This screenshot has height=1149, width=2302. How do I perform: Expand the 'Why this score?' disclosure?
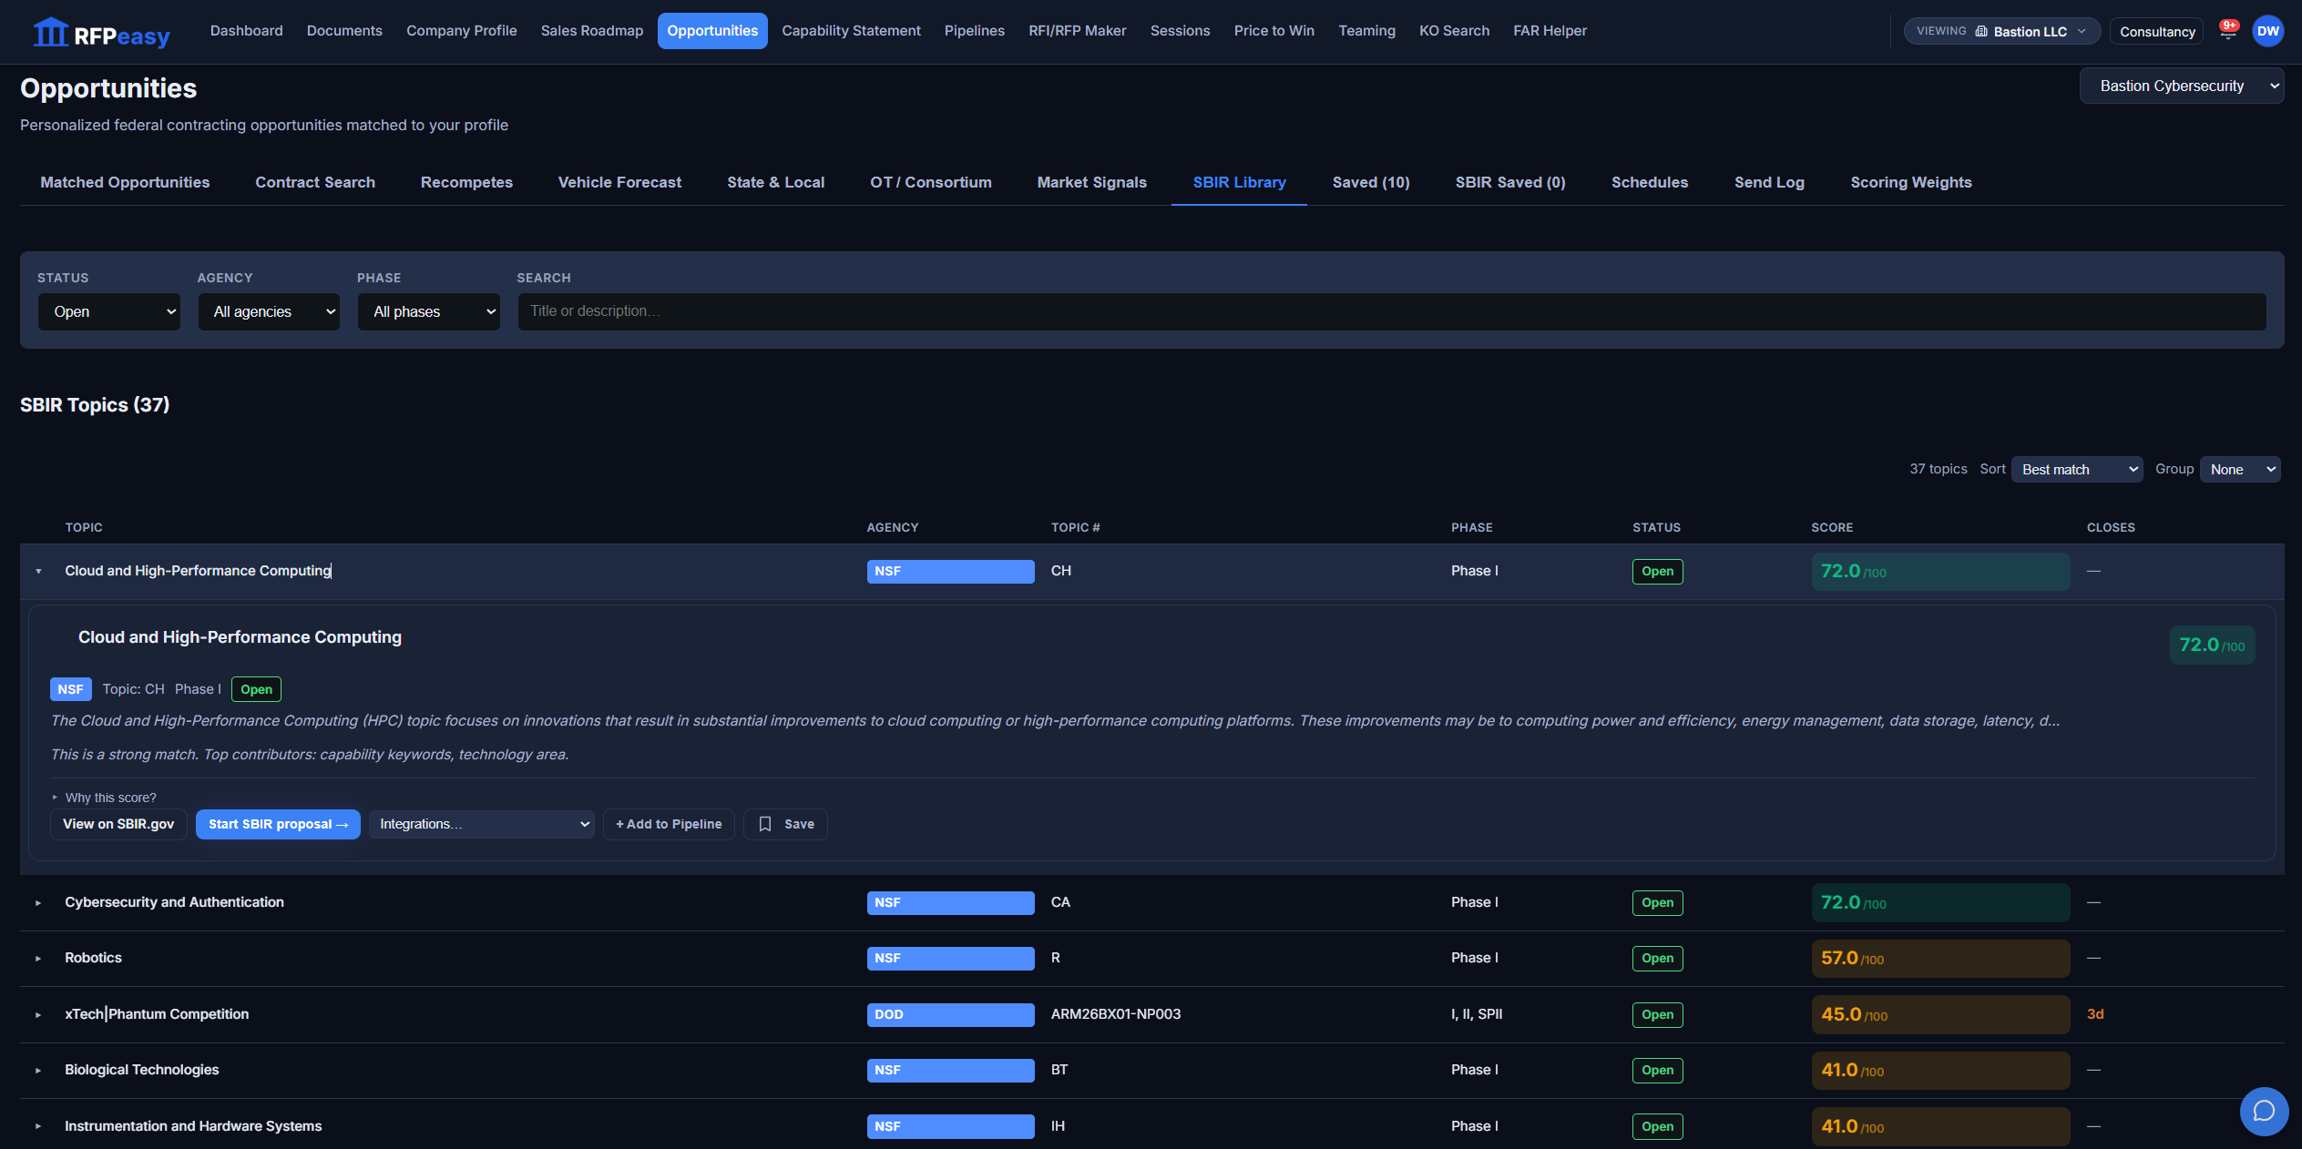click(x=104, y=798)
